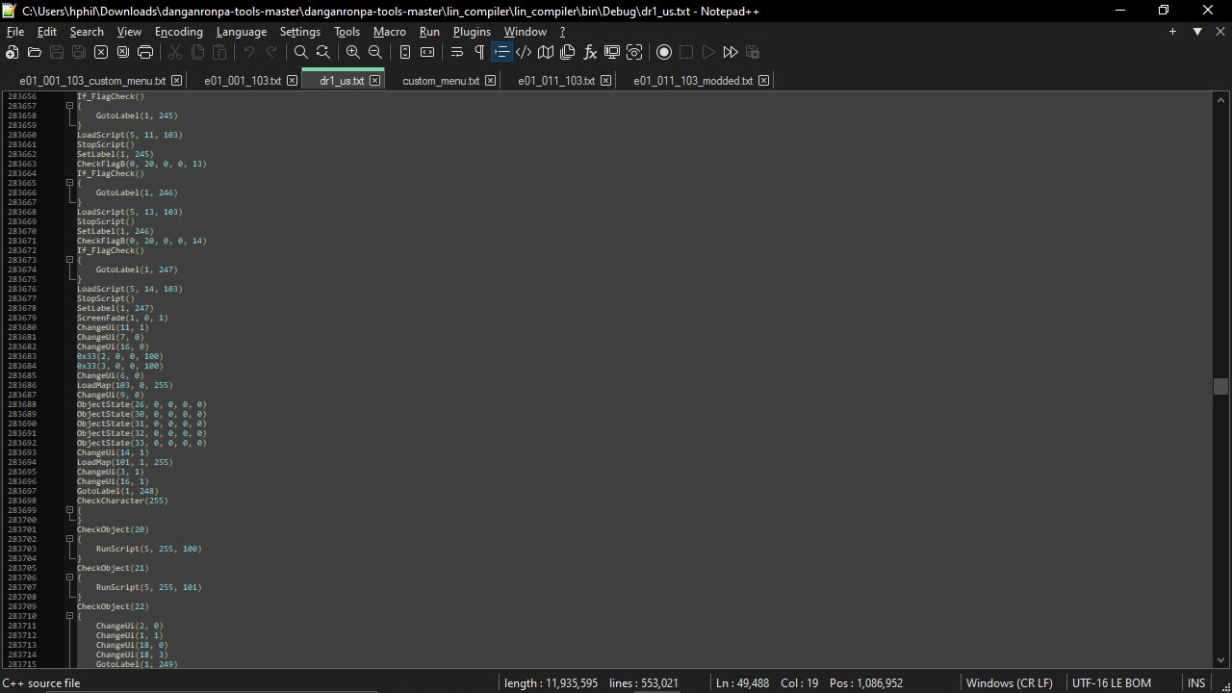
Task: Create a new file
Action: [x=12, y=52]
